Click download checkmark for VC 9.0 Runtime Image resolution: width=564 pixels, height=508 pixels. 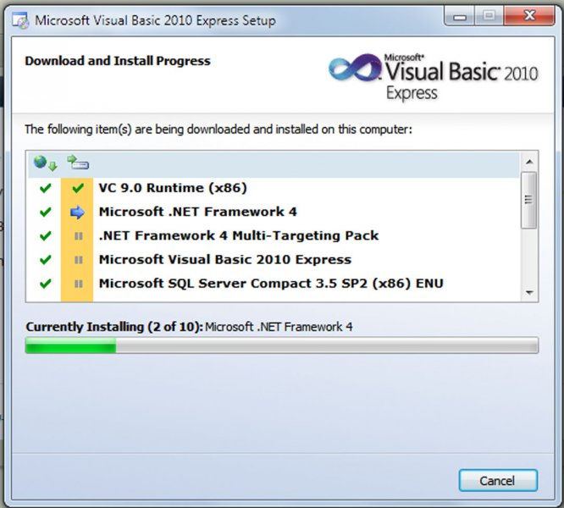(x=46, y=188)
